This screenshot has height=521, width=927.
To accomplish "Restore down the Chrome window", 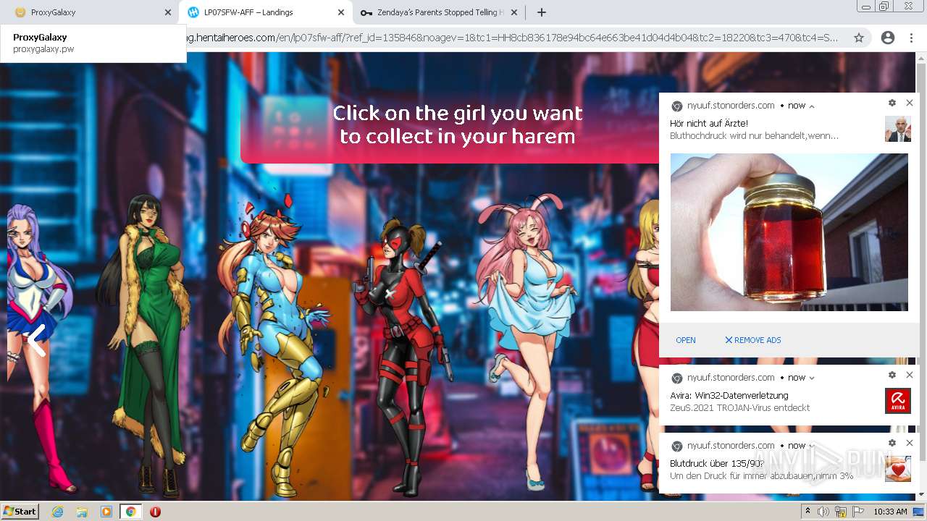I will tap(884, 7).
